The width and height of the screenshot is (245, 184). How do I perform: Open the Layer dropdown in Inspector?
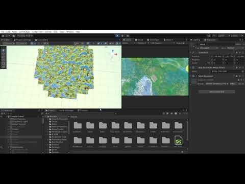click(x=235, y=48)
